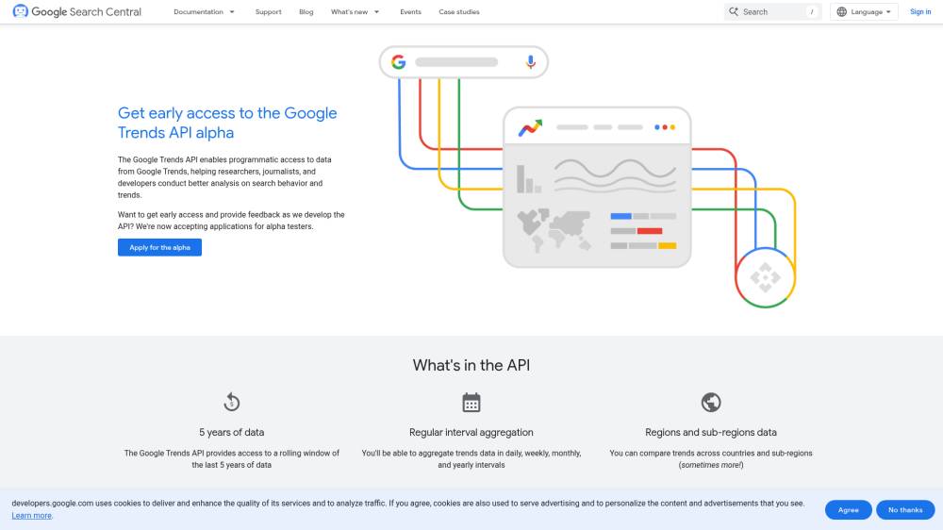Go to the Blog section
This screenshot has width=943, height=530.
coord(306,11)
